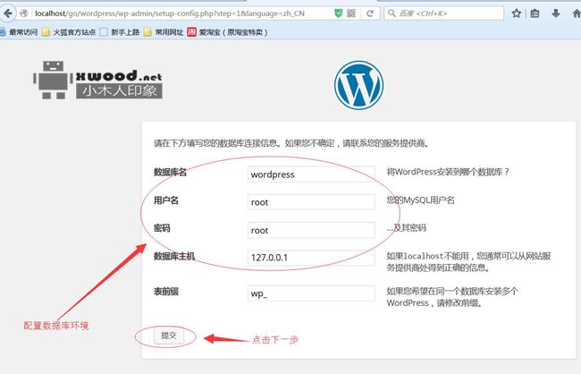Submit the form with 提交 button
The height and width of the screenshot is (374, 581).
[x=169, y=336]
